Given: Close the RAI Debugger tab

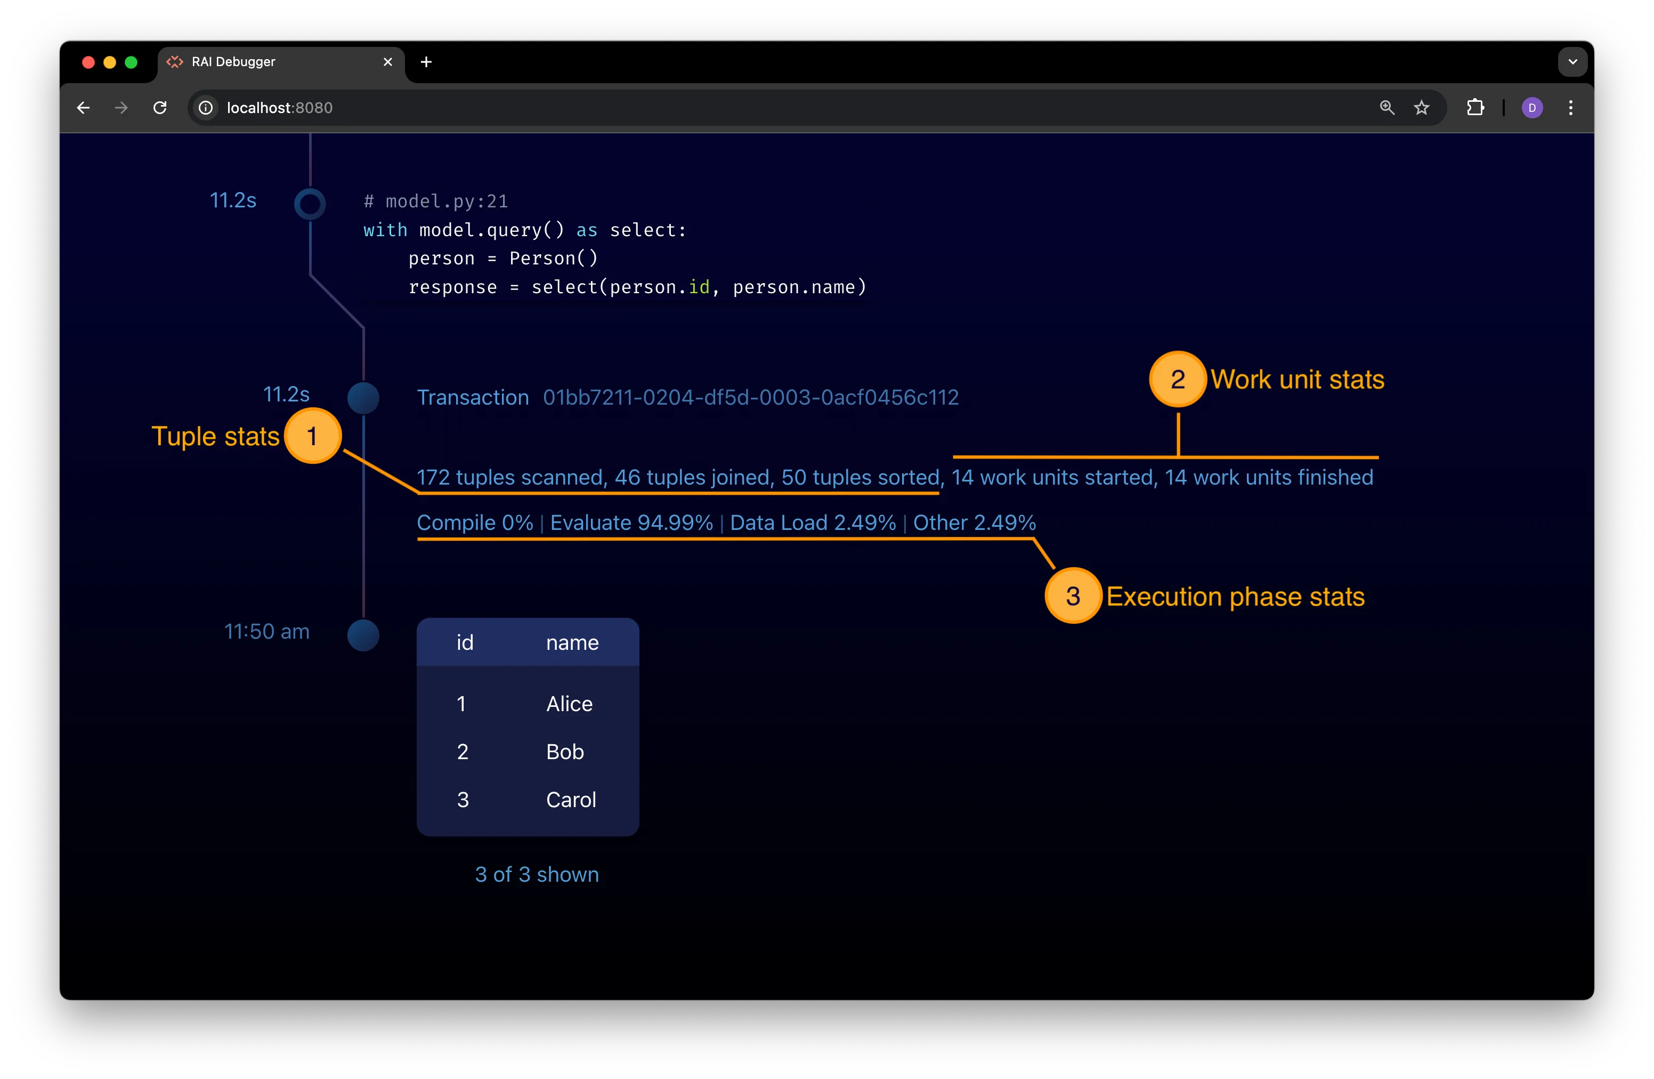Looking at the screenshot, I should click(x=388, y=62).
